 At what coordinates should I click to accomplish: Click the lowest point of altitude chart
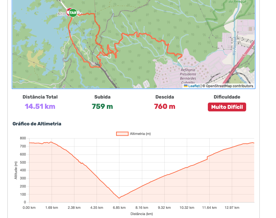click(119, 198)
